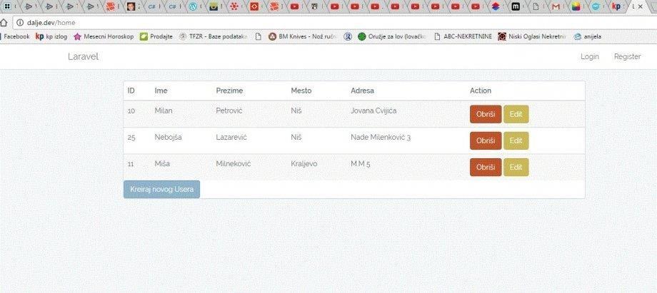Open Oružje za lov bookmark
657x293 pixels.
click(x=392, y=36)
